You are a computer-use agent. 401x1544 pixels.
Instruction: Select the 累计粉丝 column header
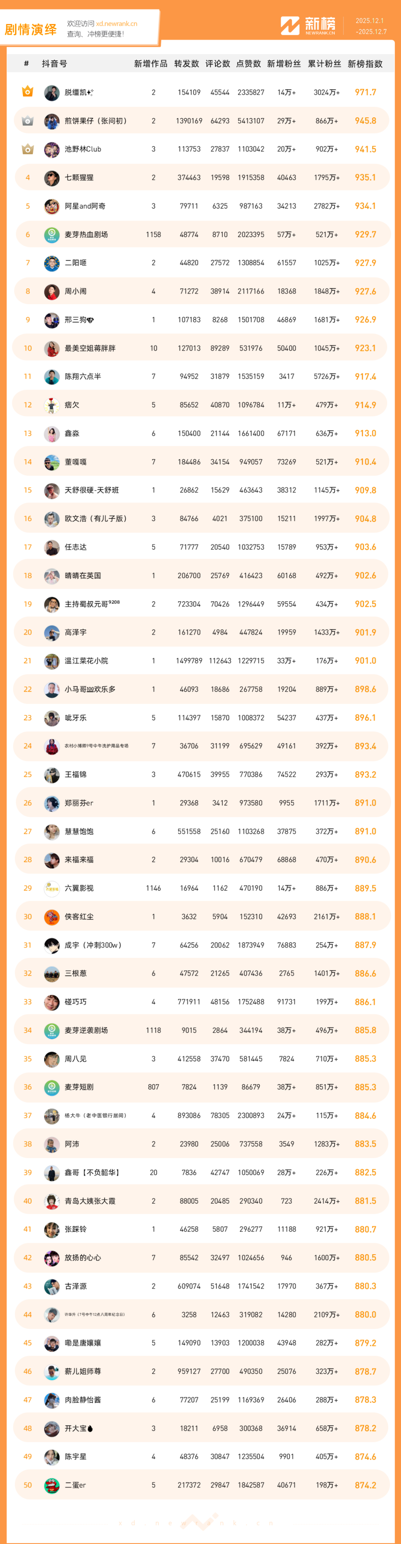(324, 64)
